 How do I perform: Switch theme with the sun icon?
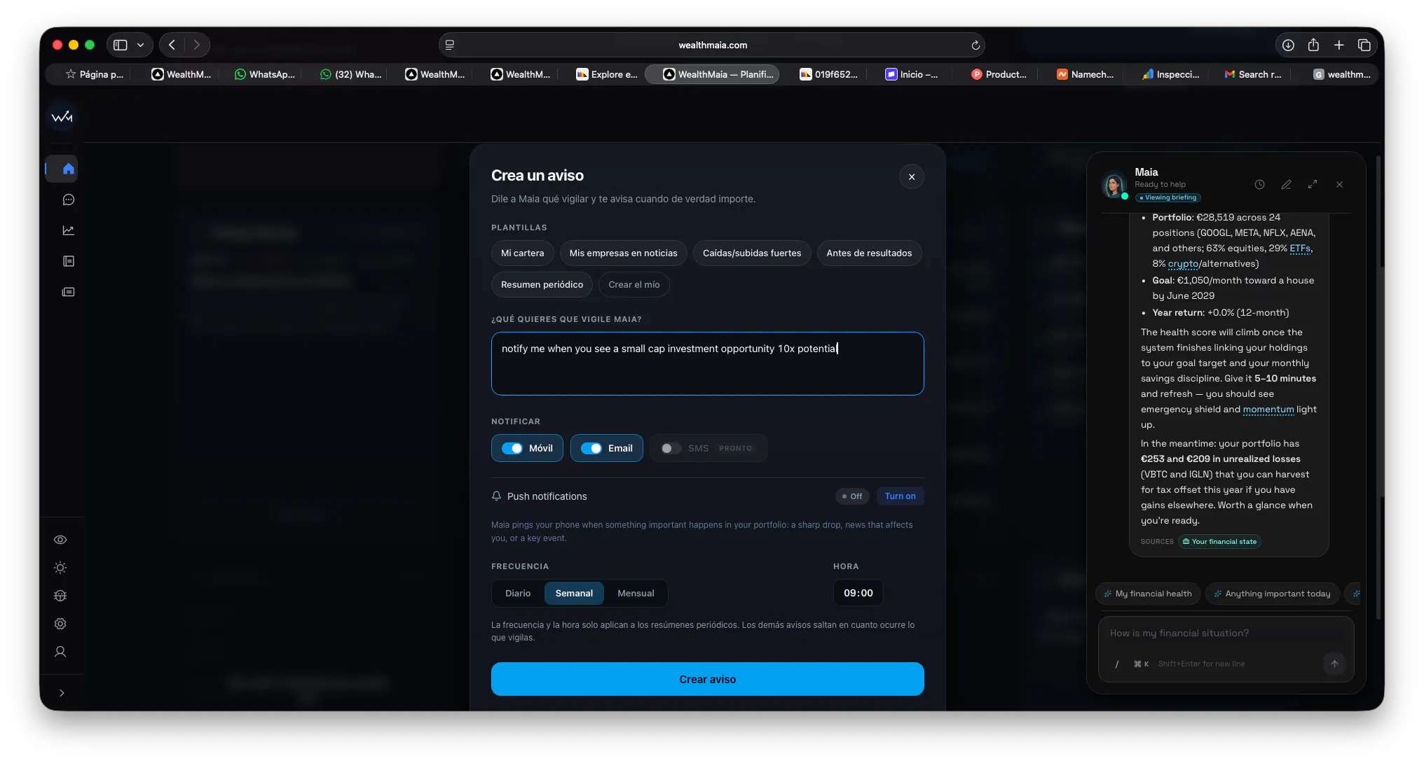point(60,568)
